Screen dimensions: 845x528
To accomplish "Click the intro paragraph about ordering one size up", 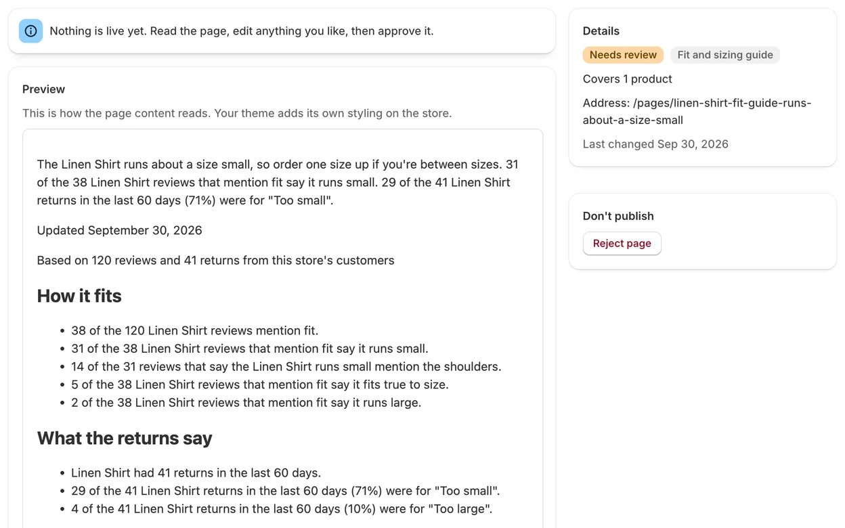I will [x=278, y=182].
